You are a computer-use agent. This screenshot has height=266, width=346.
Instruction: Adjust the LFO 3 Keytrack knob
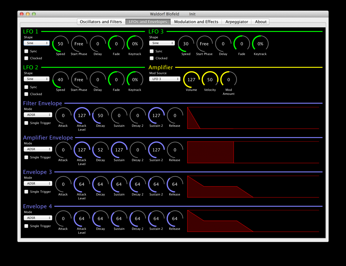[x=260, y=44]
